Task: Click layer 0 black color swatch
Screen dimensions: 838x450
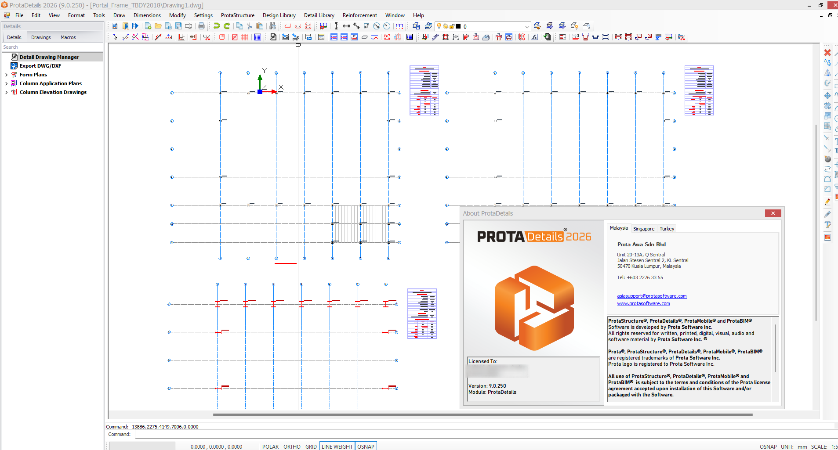Action: (458, 26)
